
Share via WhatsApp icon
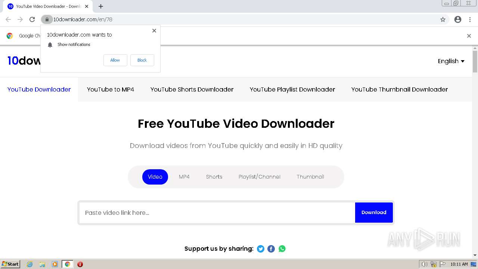pyautogui.click(x=282, y=249)
